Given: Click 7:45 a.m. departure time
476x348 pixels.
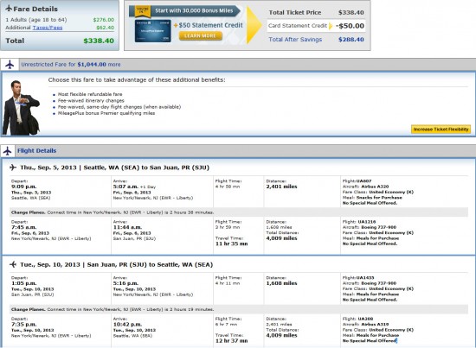Looking at the screenshot, I should [x=23, y=227].
